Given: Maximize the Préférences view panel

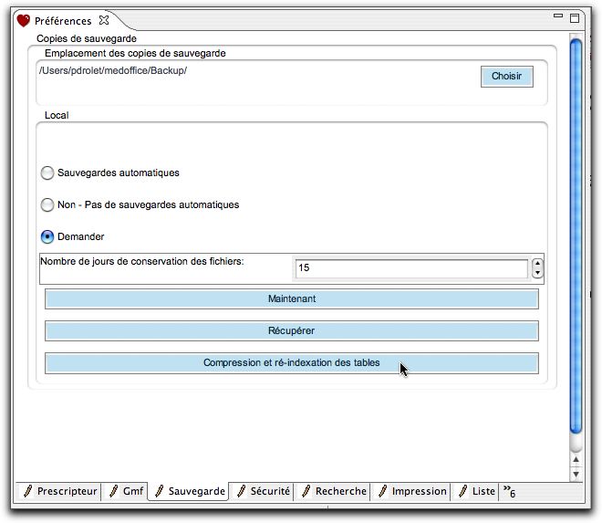Looking at the screenshot, I should tap(575, 17).
